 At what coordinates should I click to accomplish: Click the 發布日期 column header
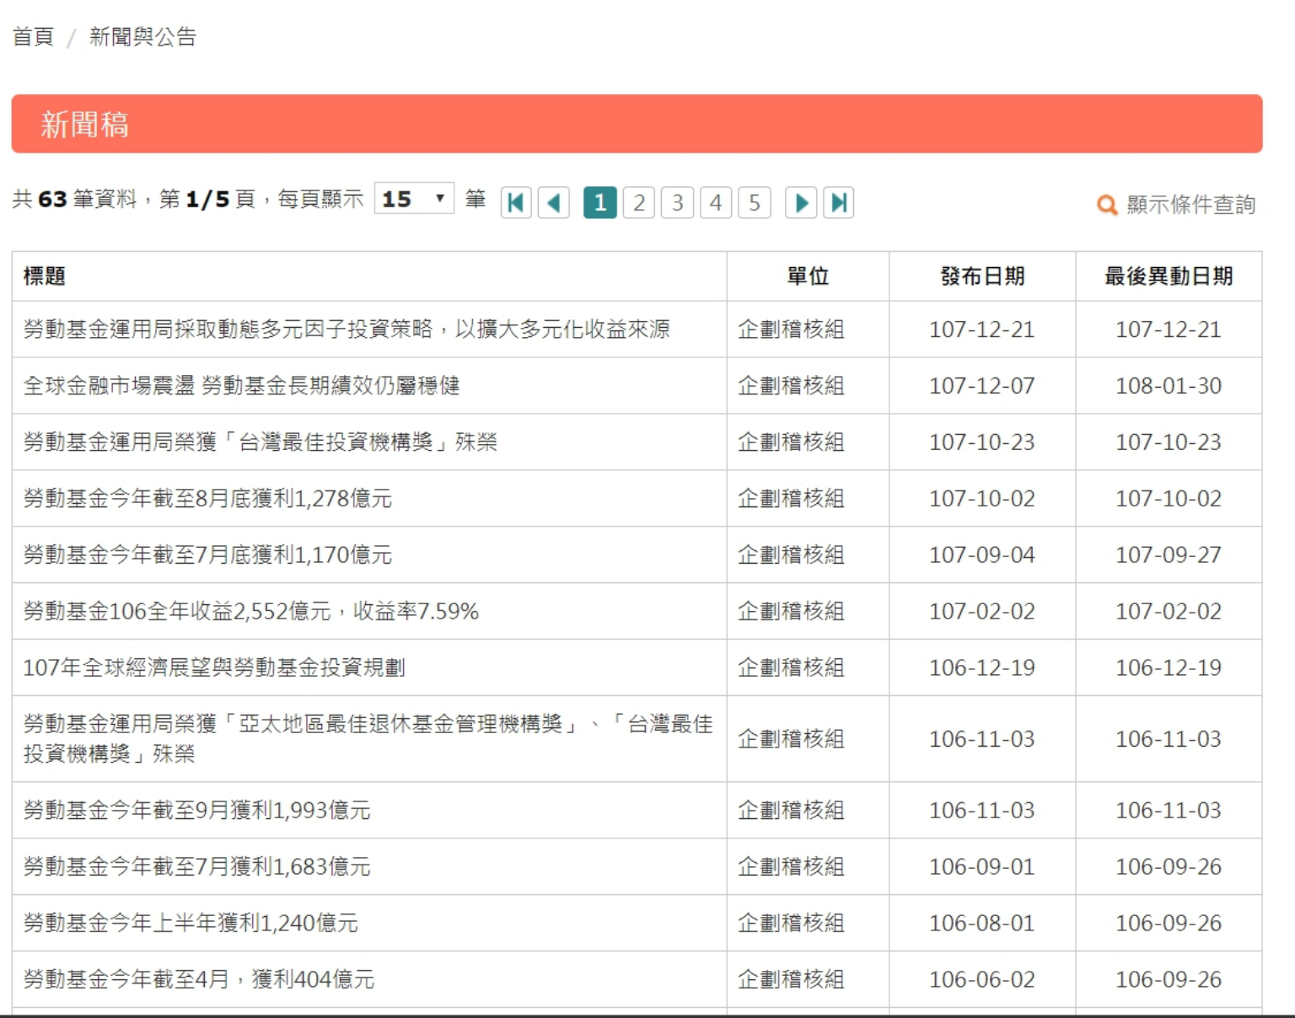click(x=982, y=276)
